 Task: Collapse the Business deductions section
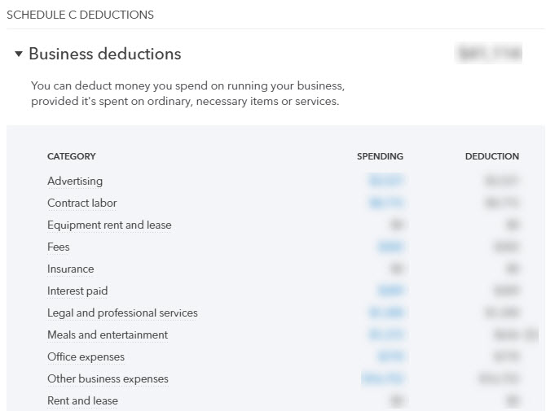(x=19, y=54)
